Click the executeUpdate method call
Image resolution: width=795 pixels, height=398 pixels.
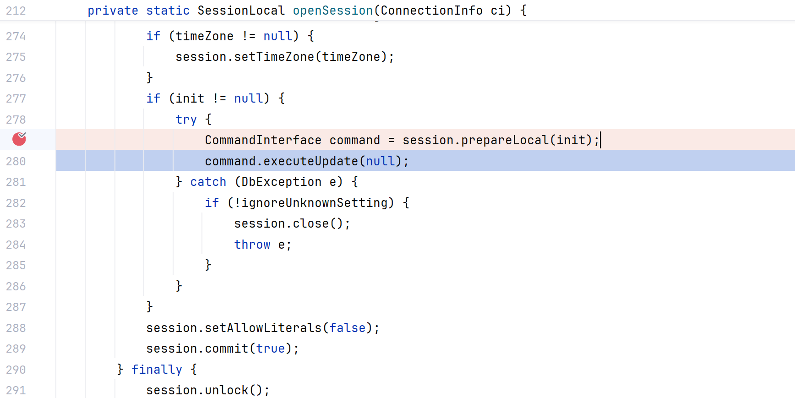pyautogui.click(x=311, y=161)
